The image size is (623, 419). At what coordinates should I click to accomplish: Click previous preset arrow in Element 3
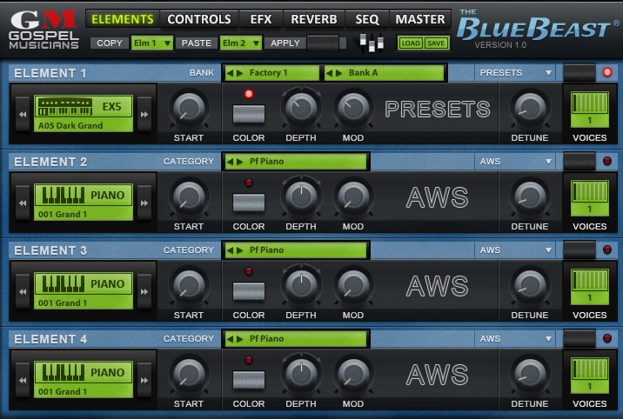tap(23, 291)
